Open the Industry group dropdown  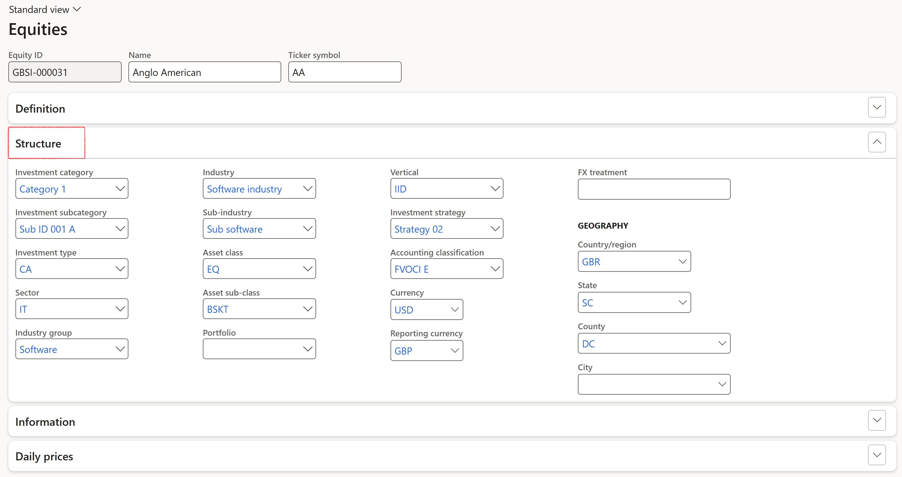(120, 349)
